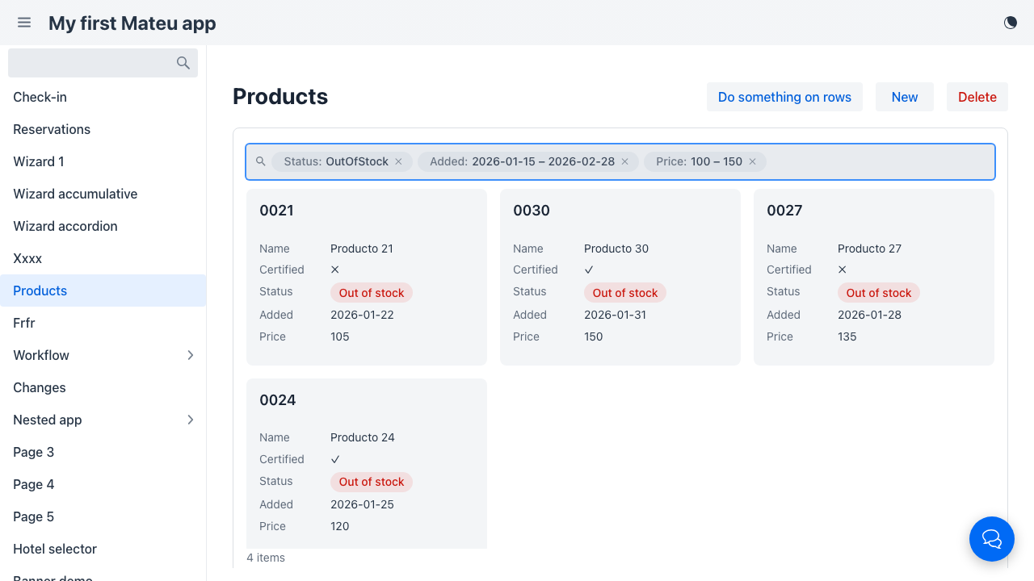The width and height of the screenshot is (1034, 581).
Task: Click added date 2026-01-22
Action: tap(362, 315)
